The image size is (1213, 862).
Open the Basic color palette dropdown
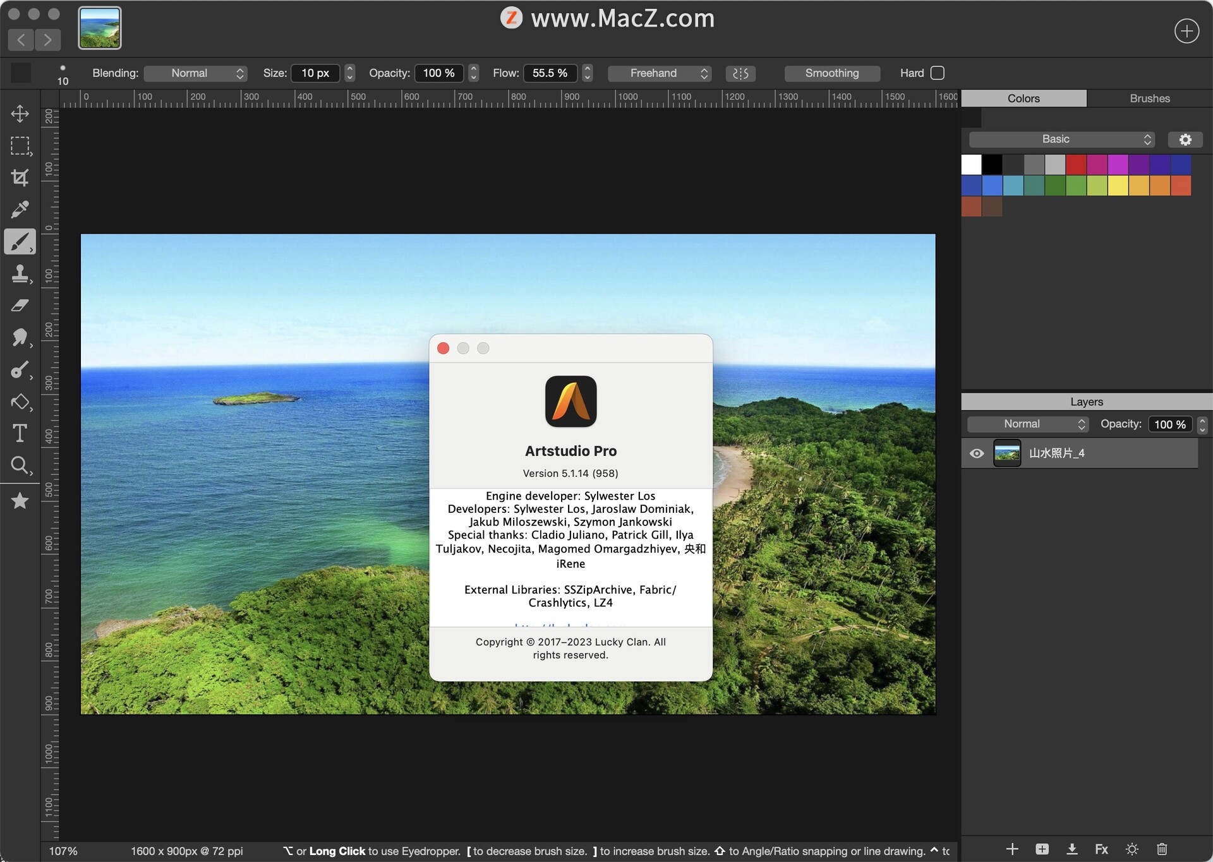coord(1062,139)
